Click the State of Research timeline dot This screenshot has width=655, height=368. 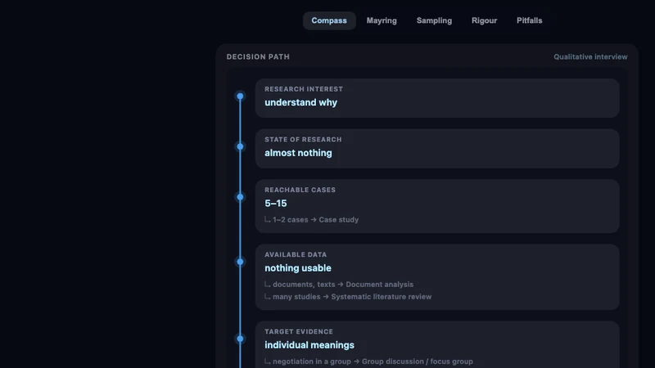click(x=240, y=146)
